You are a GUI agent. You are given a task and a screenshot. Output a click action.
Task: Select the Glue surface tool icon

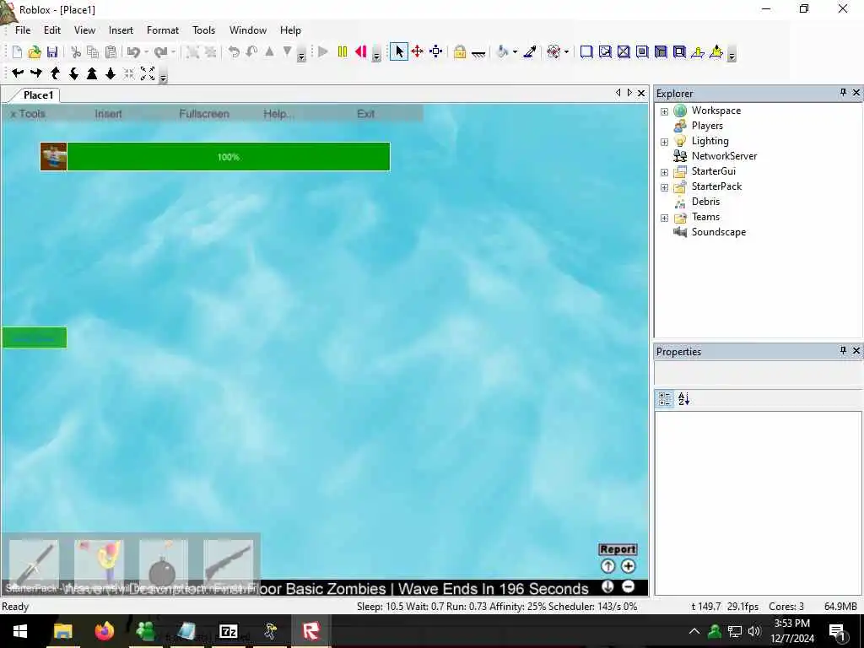pyautogui.click(x=605, y=51)
